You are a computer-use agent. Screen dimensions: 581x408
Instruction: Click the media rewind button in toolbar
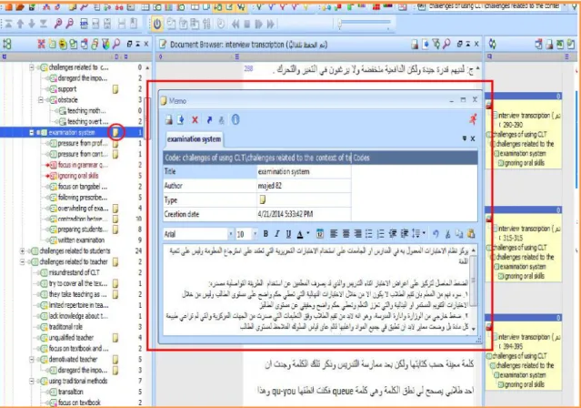point(235,24)
